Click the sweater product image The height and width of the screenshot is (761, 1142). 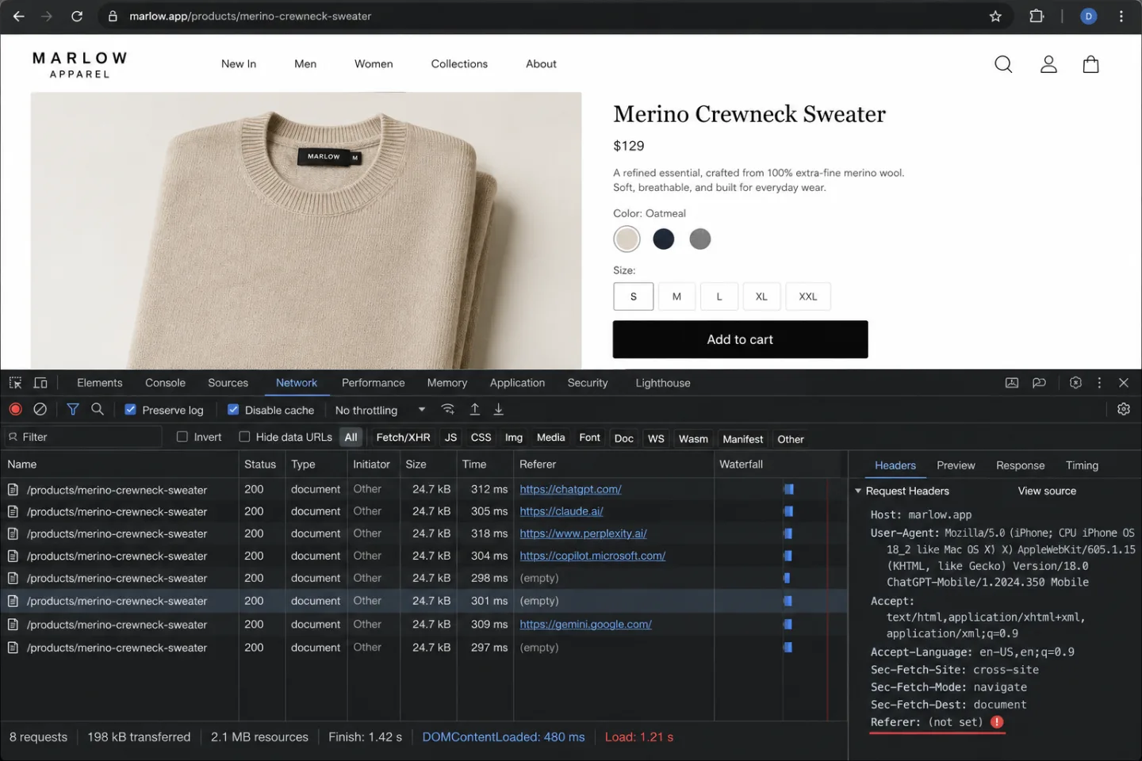click(x=306, y=231)
